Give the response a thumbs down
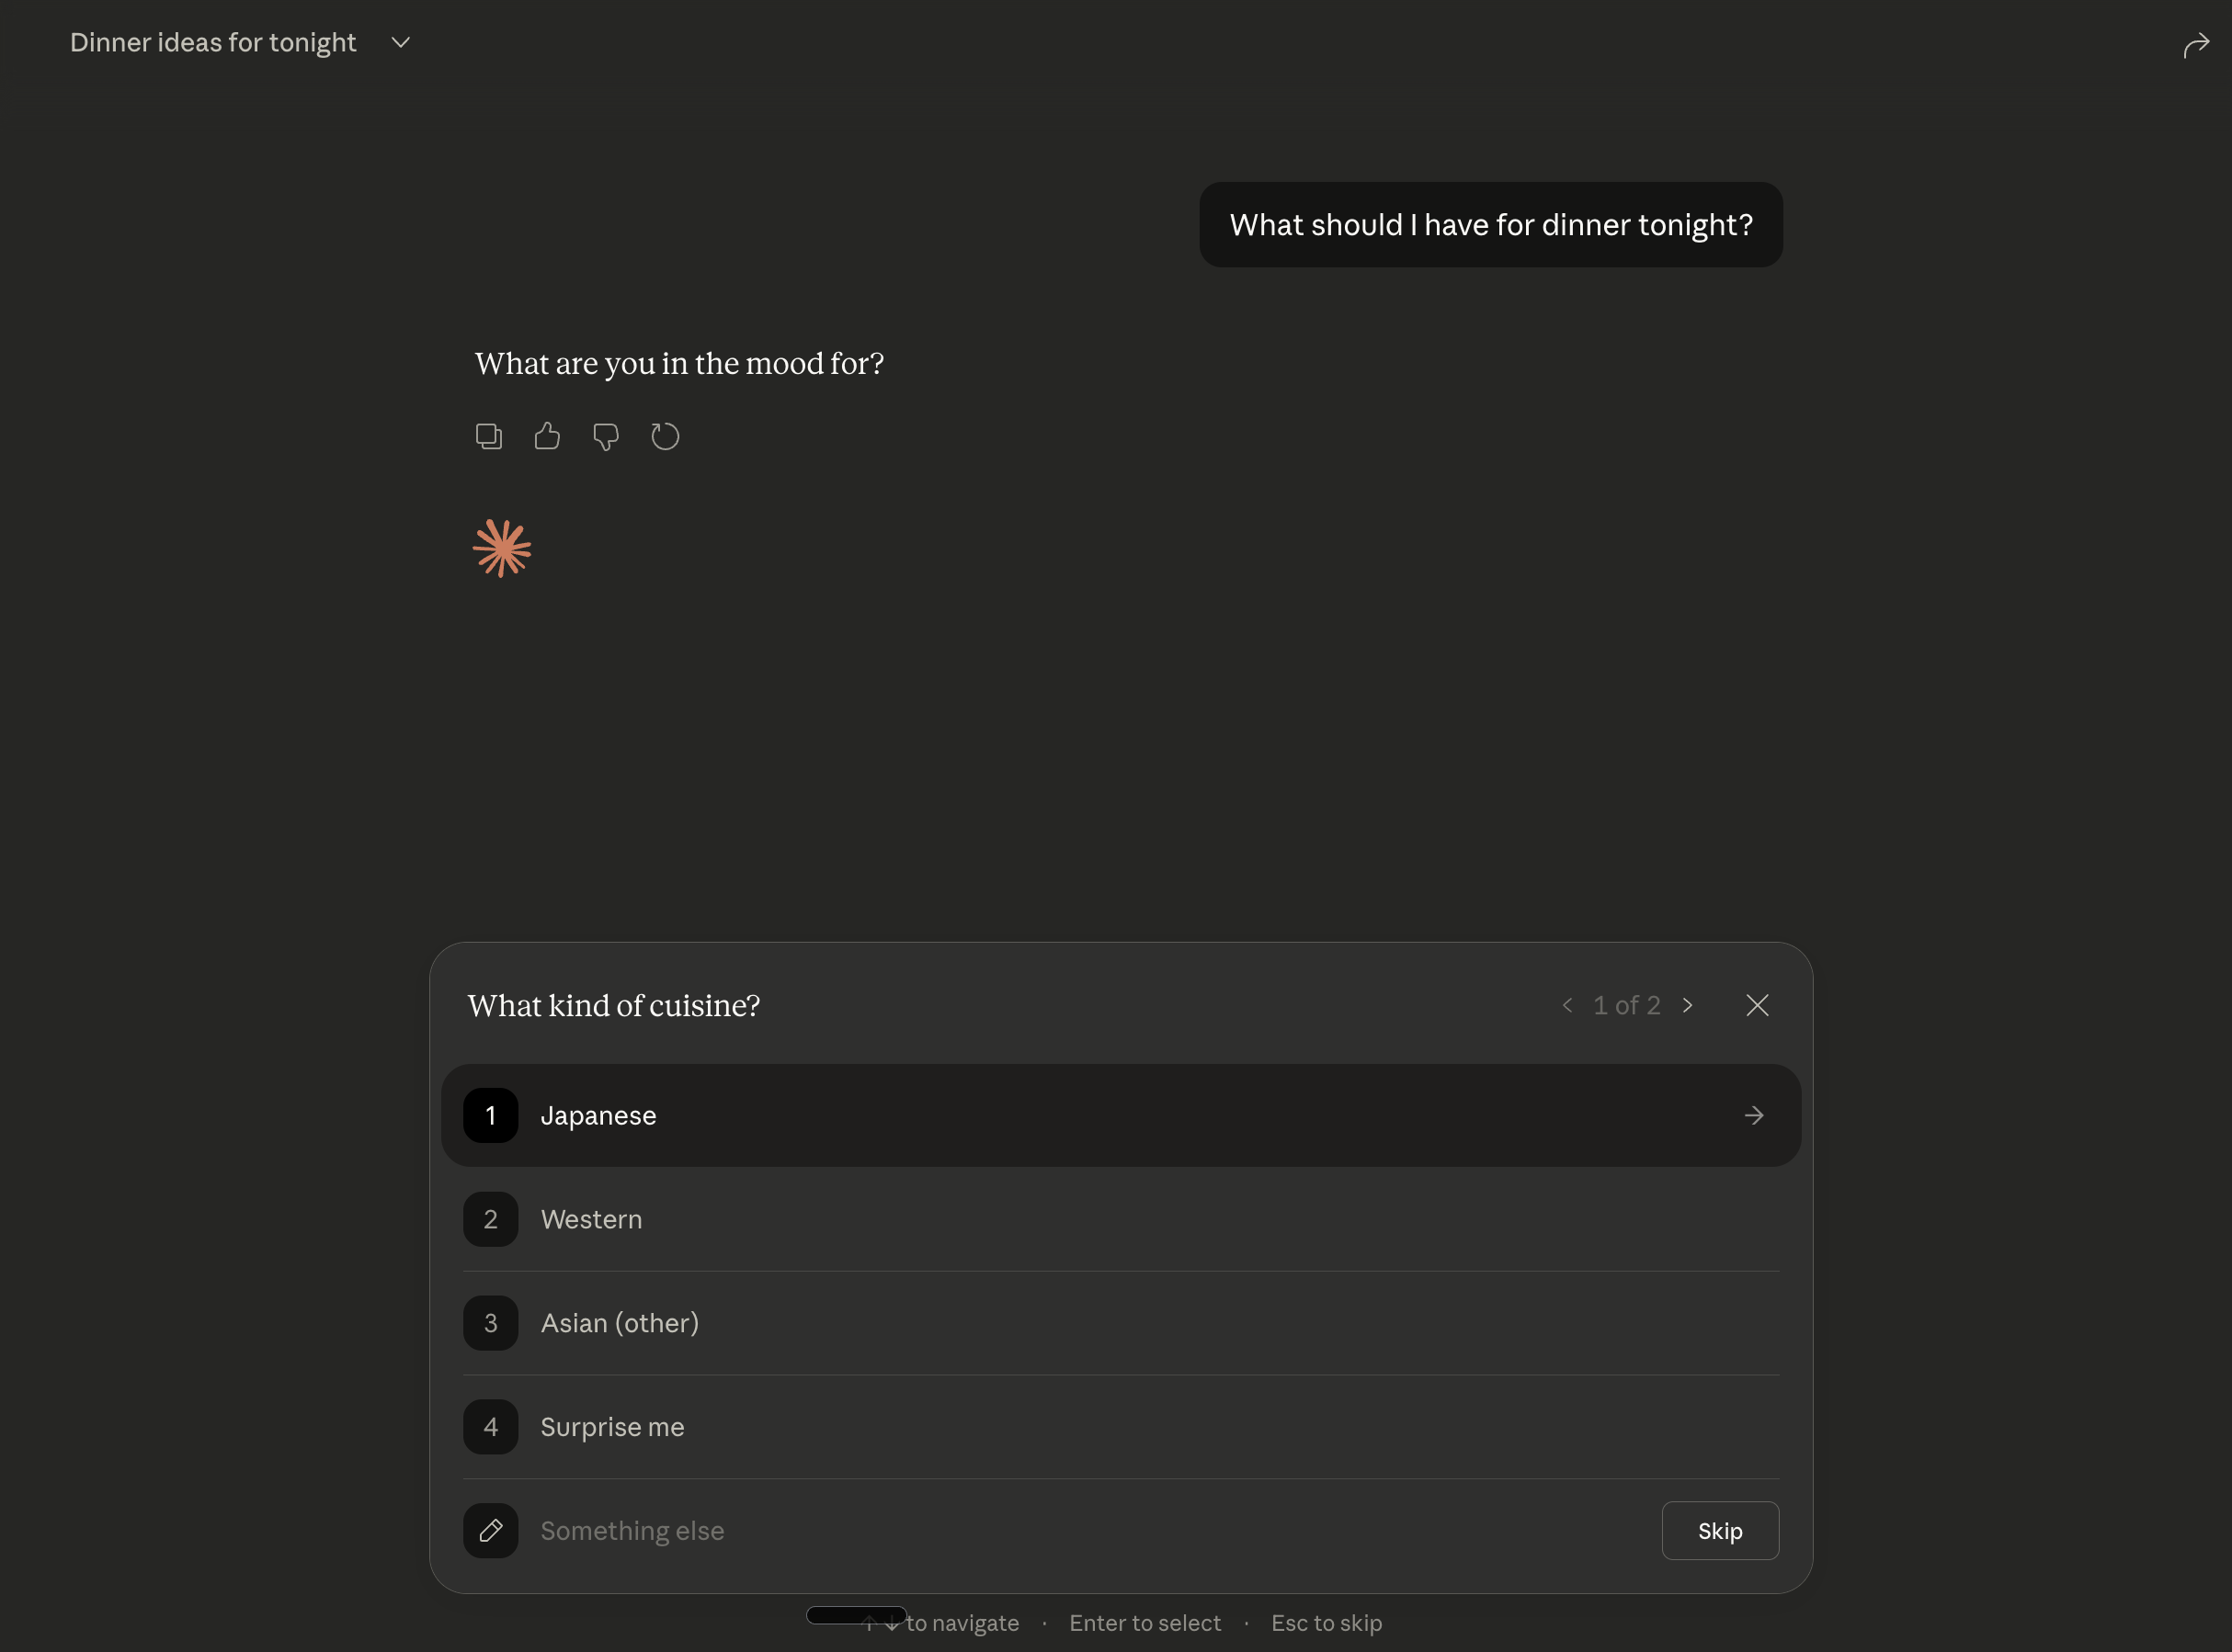2232x1652 pixels. tap(607, 436)
